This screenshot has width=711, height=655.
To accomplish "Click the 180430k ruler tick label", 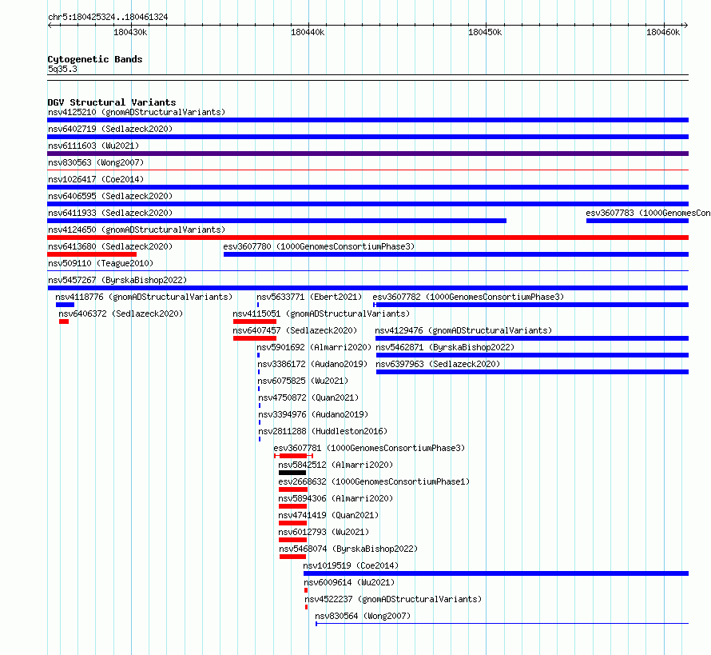I will pos(130,32).
